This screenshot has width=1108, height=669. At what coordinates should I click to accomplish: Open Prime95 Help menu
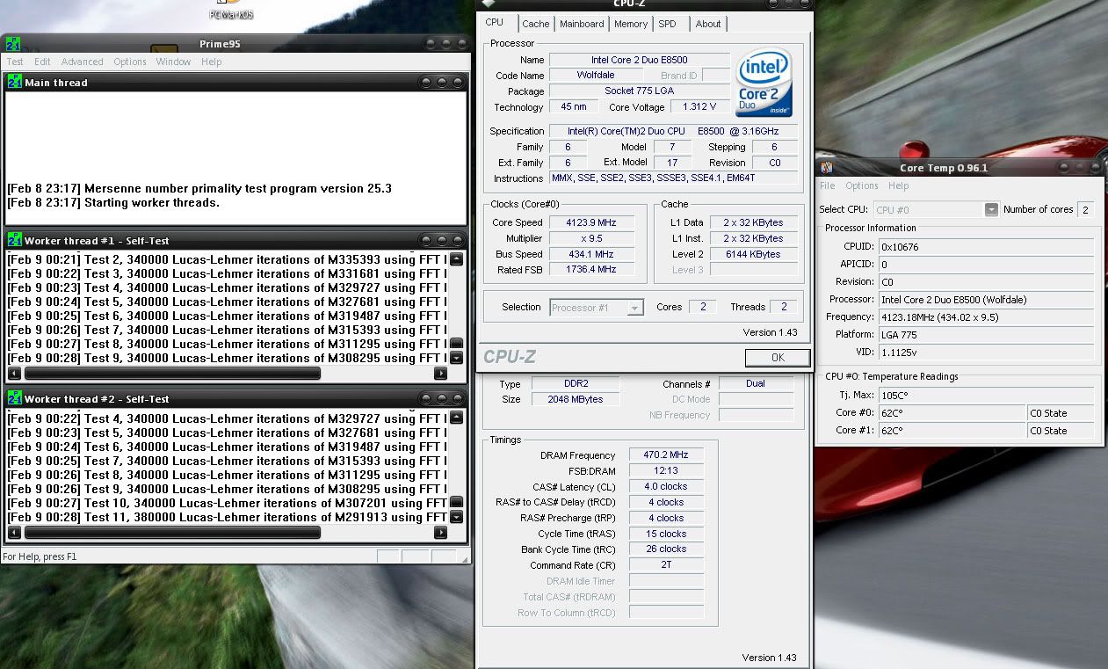[x=211, y=62]
